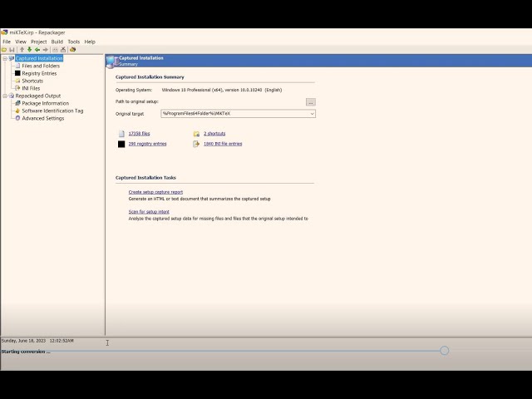Click the greyed-out icon left of the stop-build icon
Viewport: 532px width, 399px height.
55,50
